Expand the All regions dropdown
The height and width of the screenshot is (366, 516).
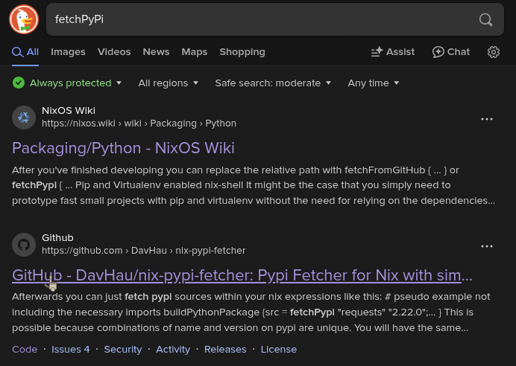point(169,83)
